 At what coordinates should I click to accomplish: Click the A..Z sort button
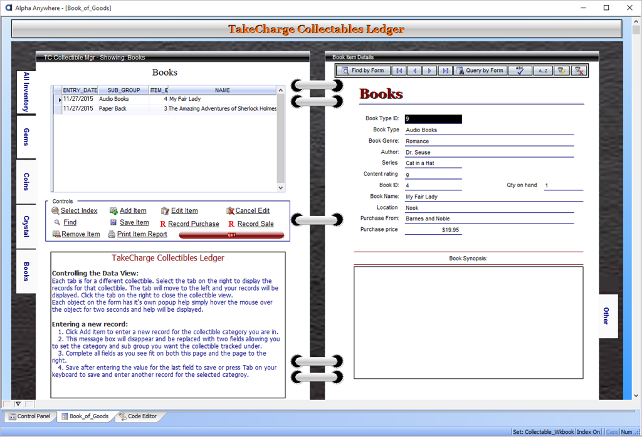click(543, 71)
